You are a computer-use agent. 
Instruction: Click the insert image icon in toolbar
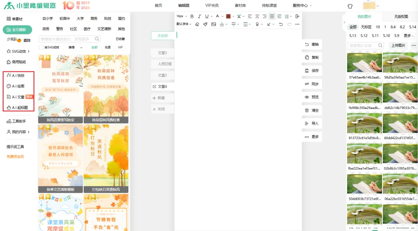pos(214,24)
